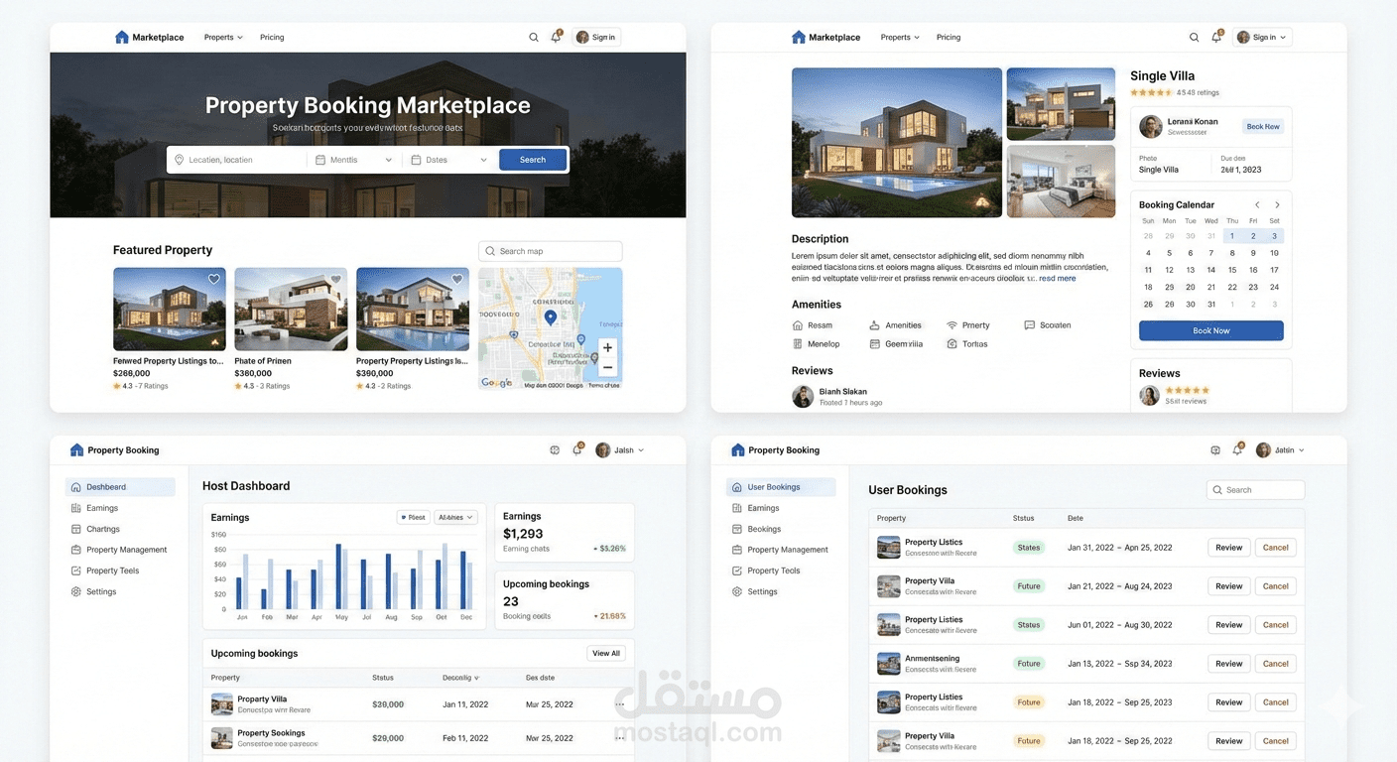Select Pricing in the top navigation

pos(271,37)
